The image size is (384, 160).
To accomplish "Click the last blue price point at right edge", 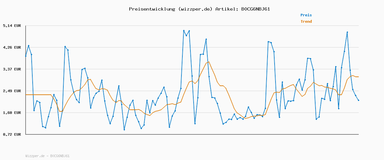I will (x=358, y=100).
